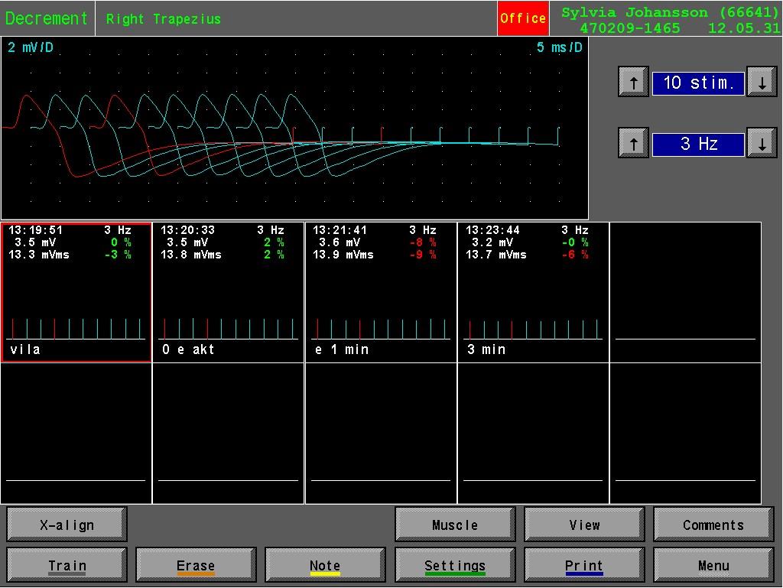Screen dimensions: 783x588
Task: Click the date 12.05.31
Action: (x=744, y=28)
